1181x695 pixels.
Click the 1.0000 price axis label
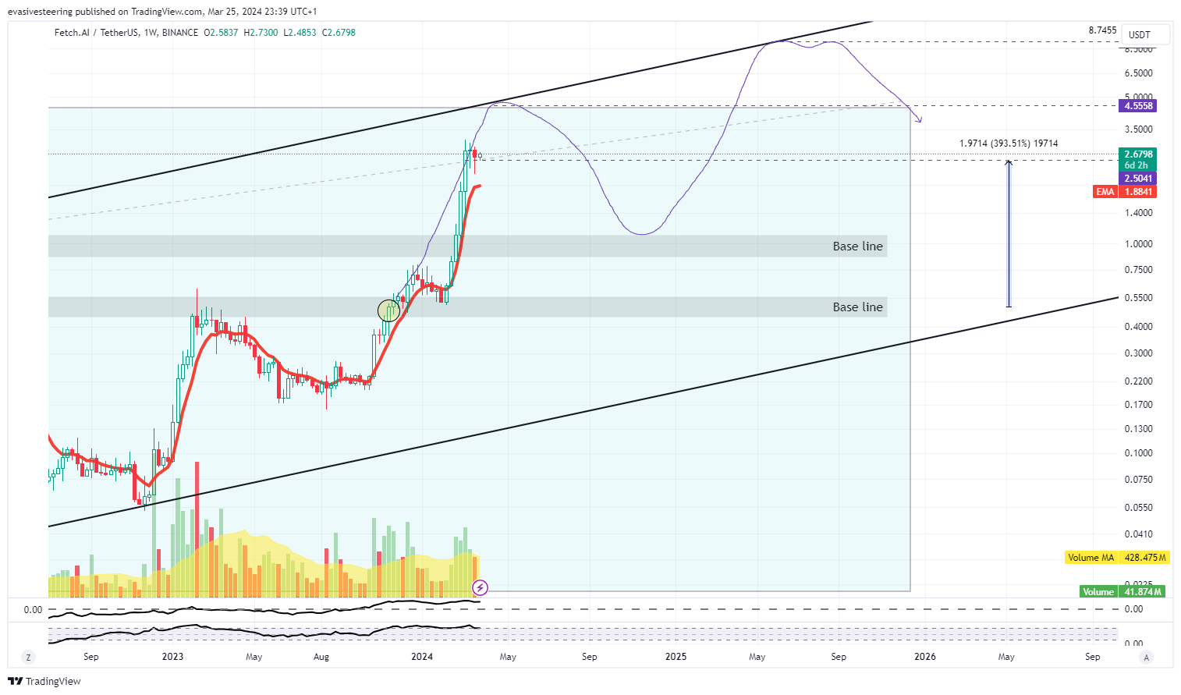pos(1138,244)
